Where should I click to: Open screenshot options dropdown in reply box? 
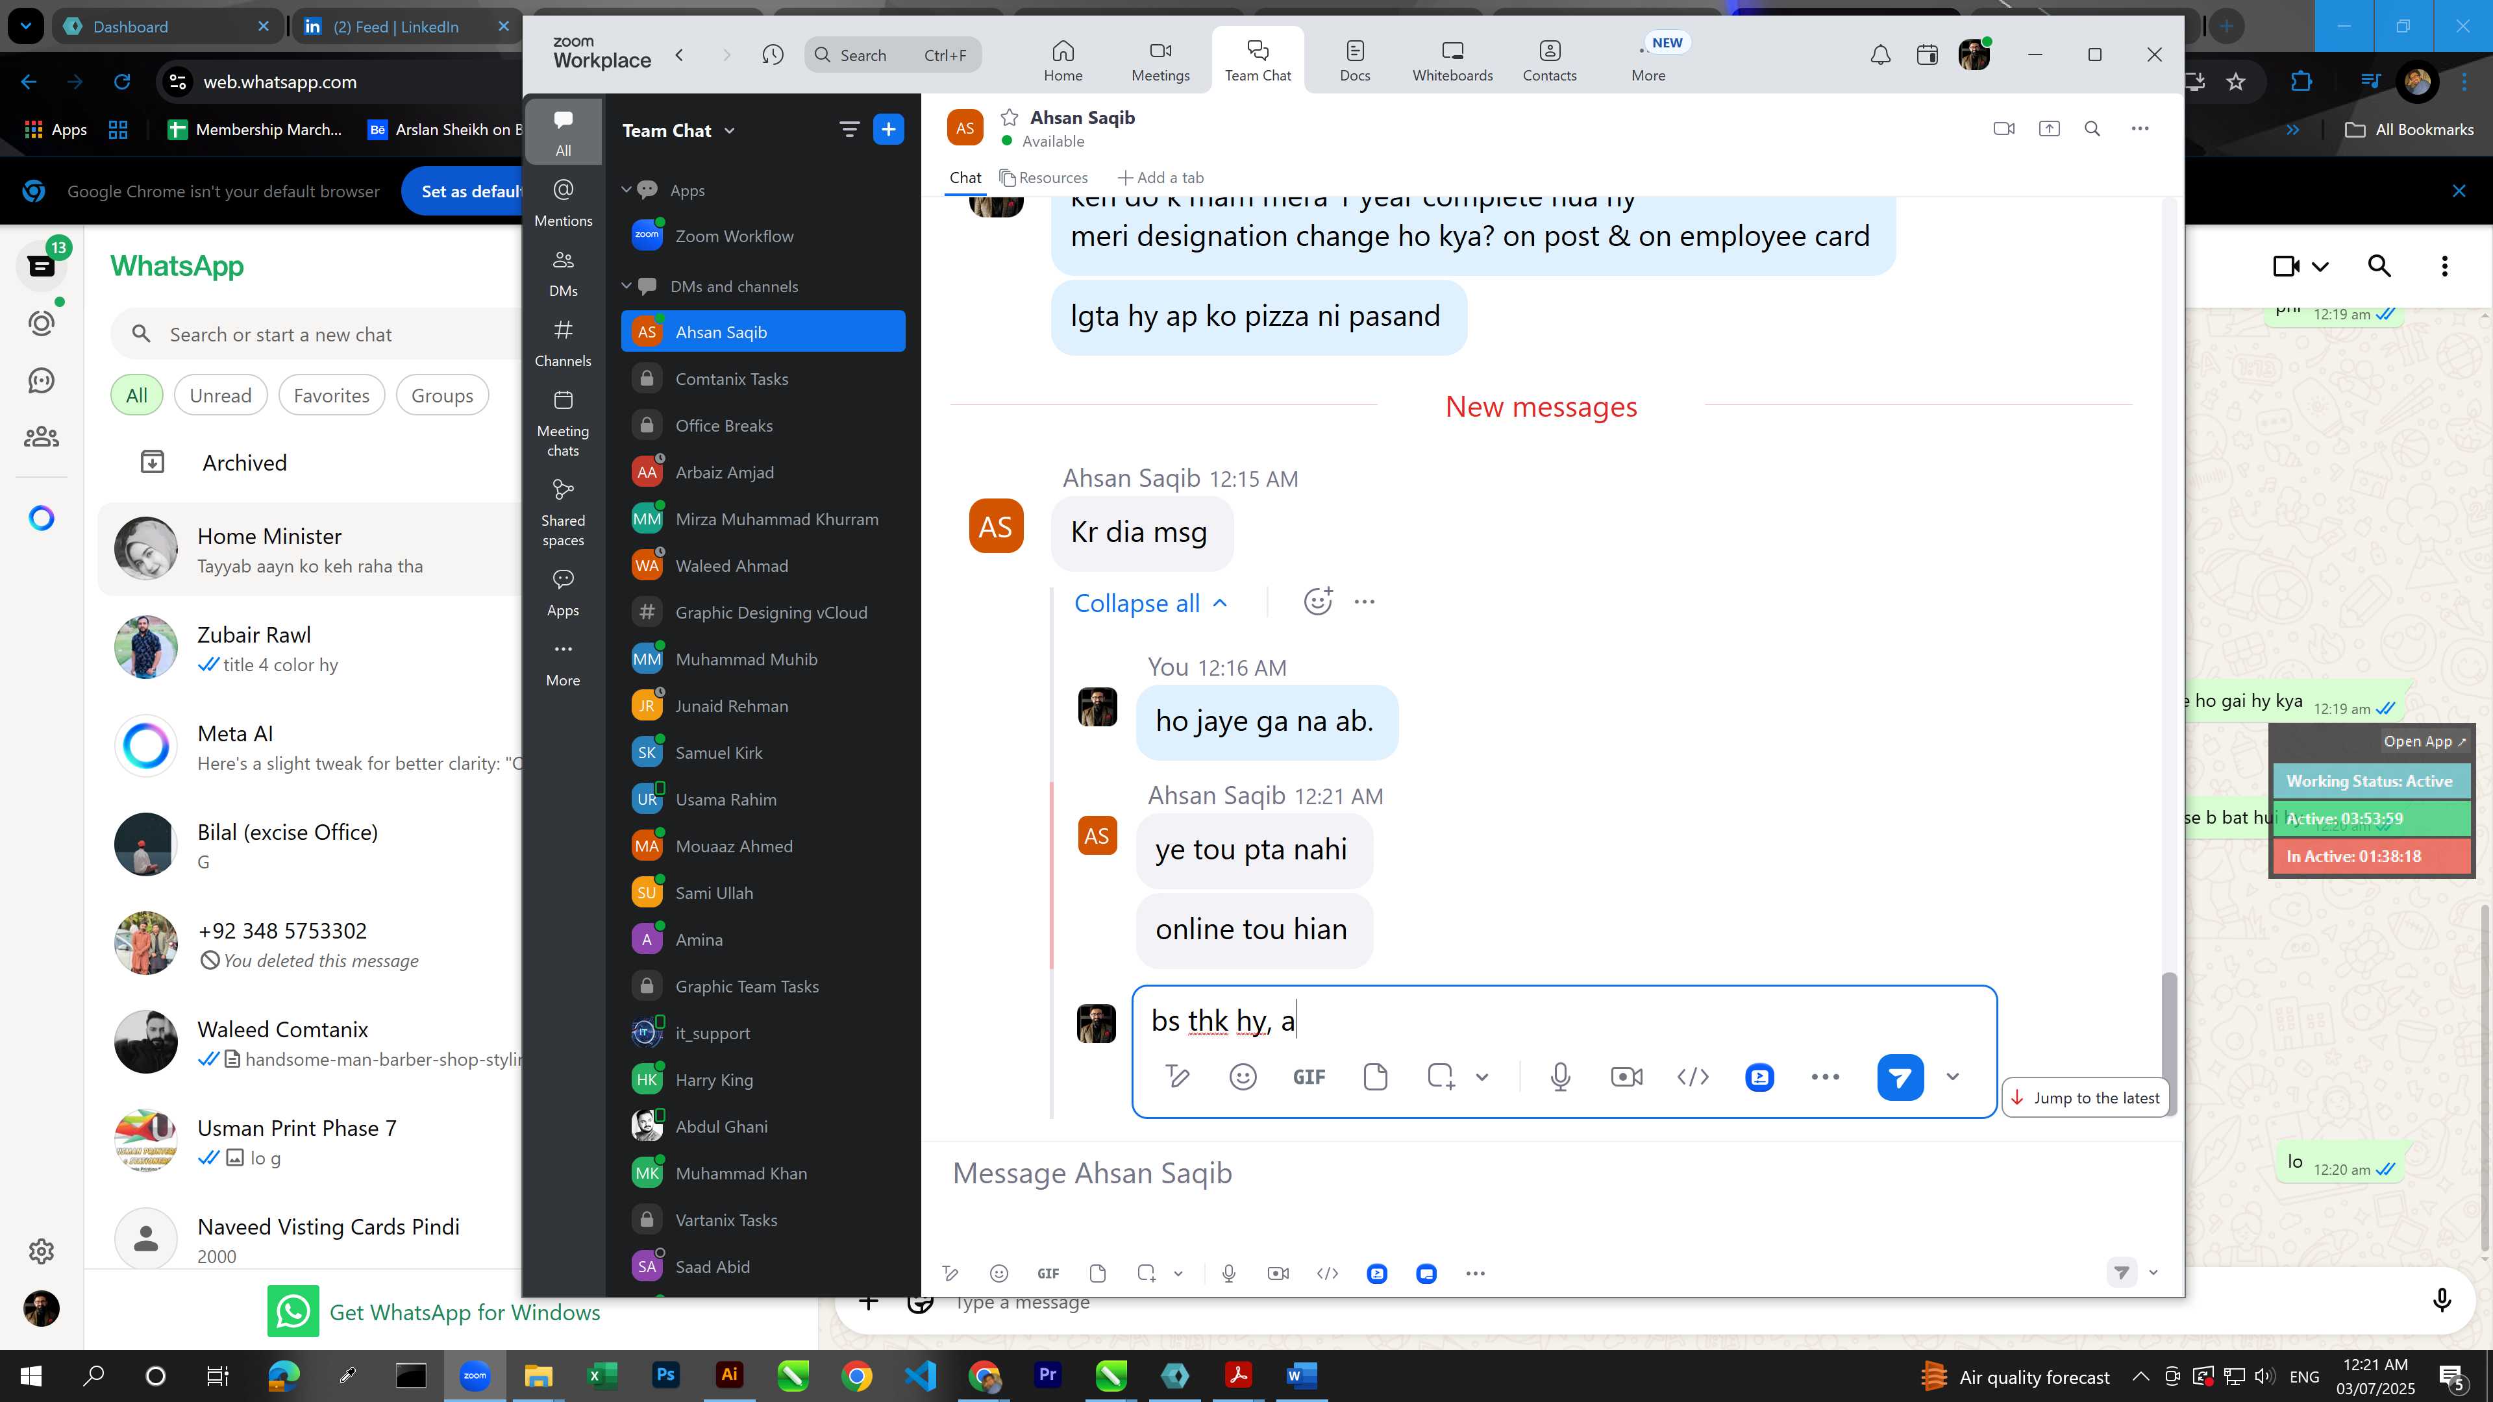click(1482, 1077)
